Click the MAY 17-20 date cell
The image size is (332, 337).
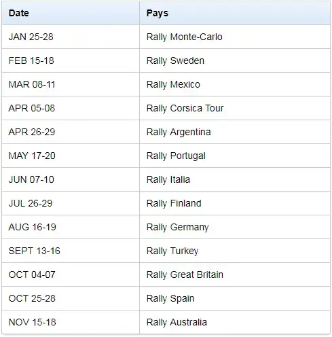(71, 156)
